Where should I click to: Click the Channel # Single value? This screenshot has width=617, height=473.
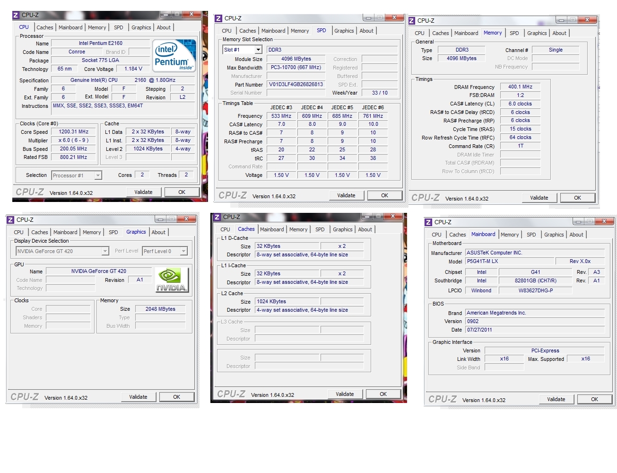556,50
